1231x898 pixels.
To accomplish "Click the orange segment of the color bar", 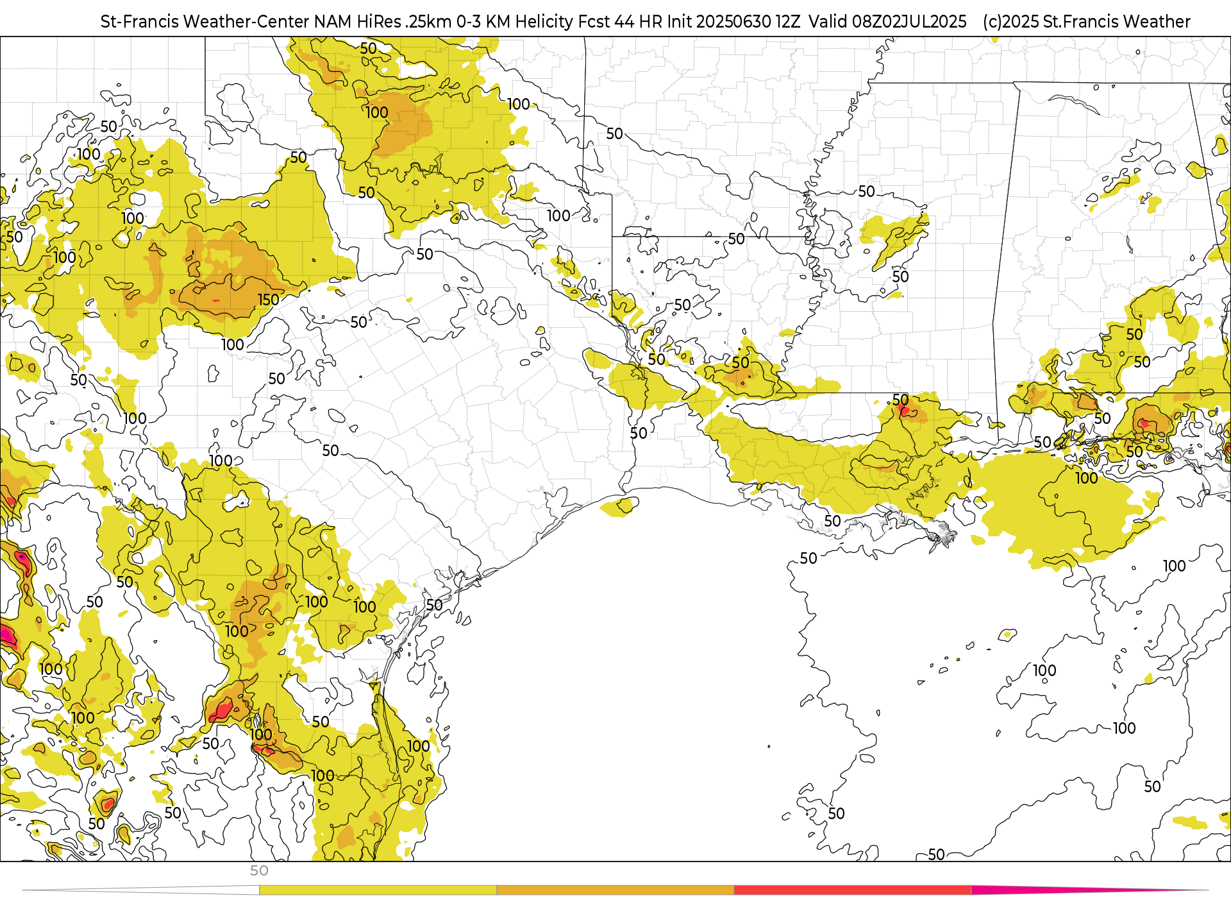I will (615, 890).
